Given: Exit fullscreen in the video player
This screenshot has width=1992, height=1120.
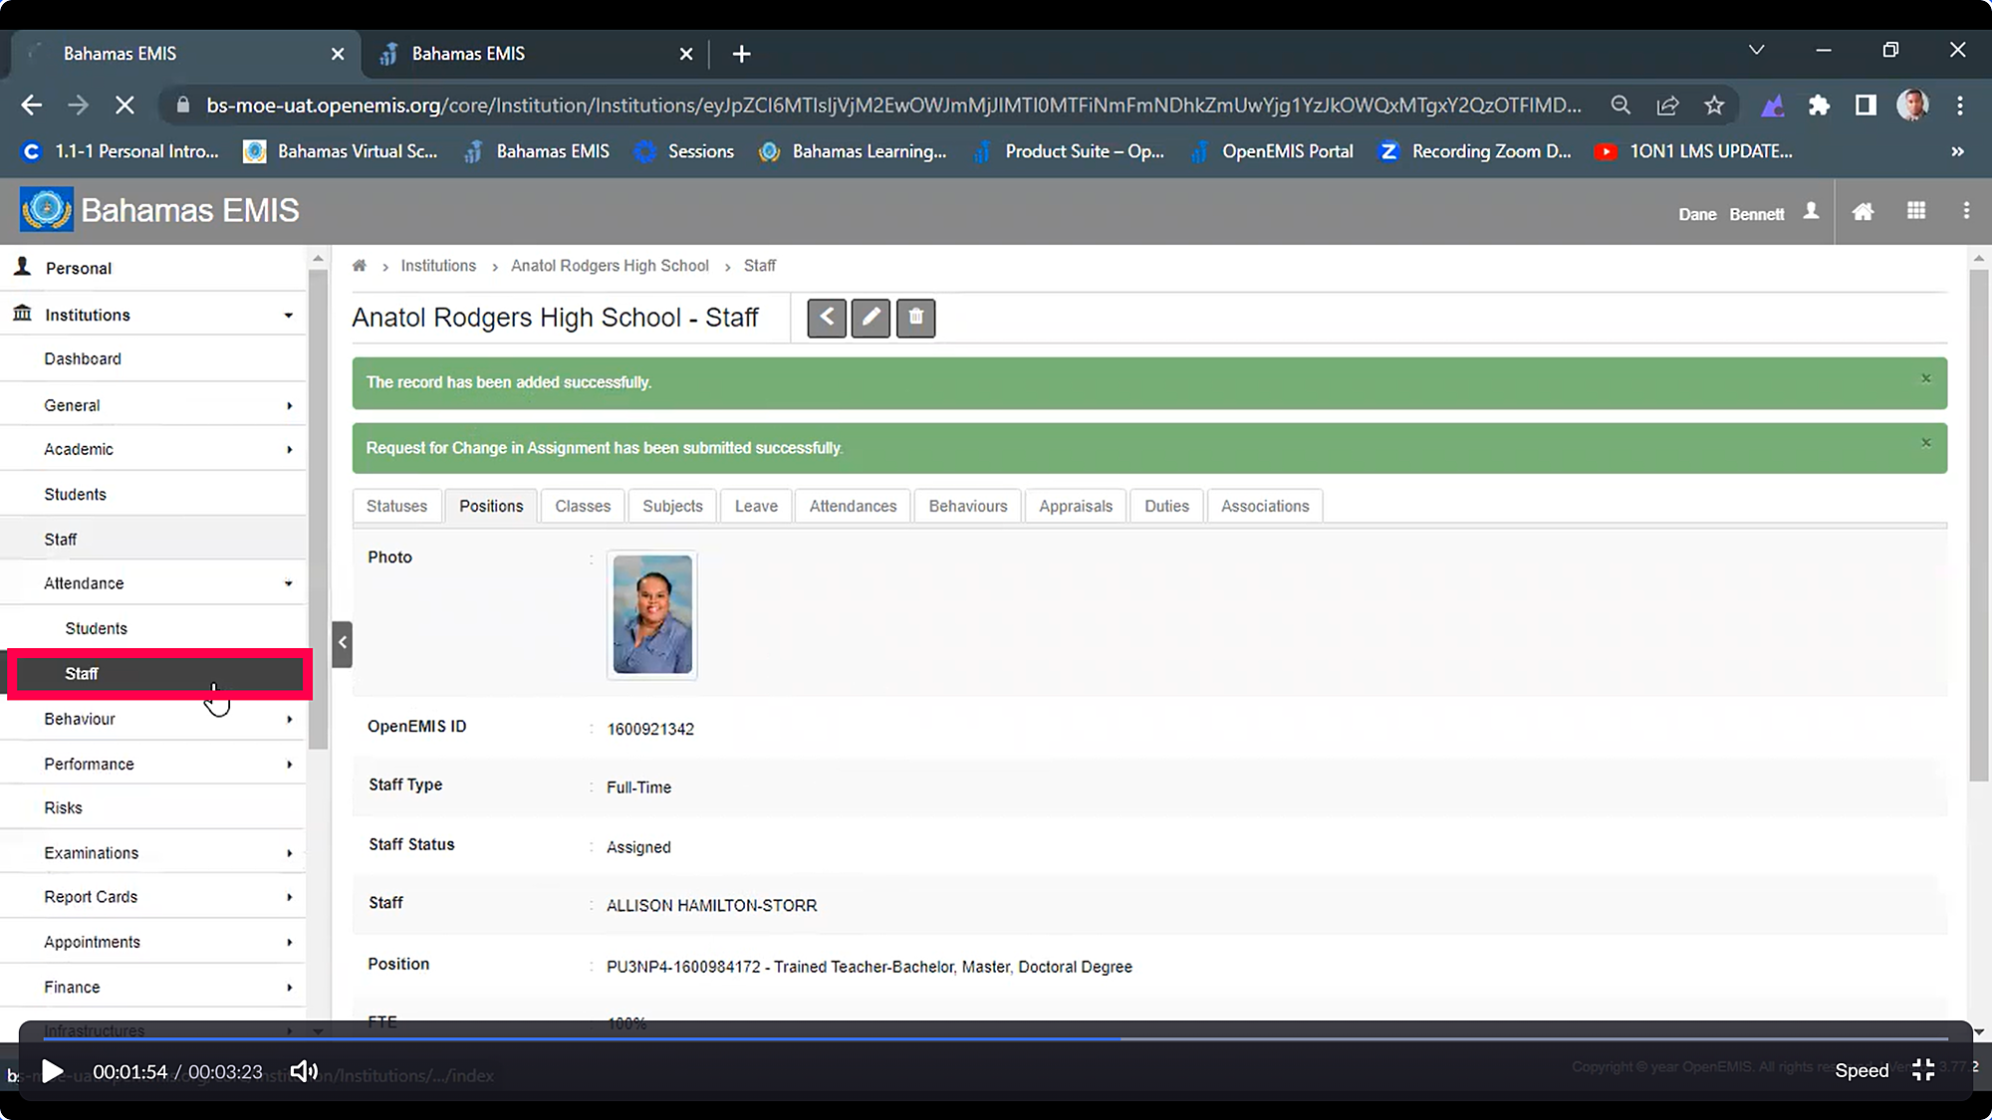Looking at the screenshot, I should click(1923, 1070).
